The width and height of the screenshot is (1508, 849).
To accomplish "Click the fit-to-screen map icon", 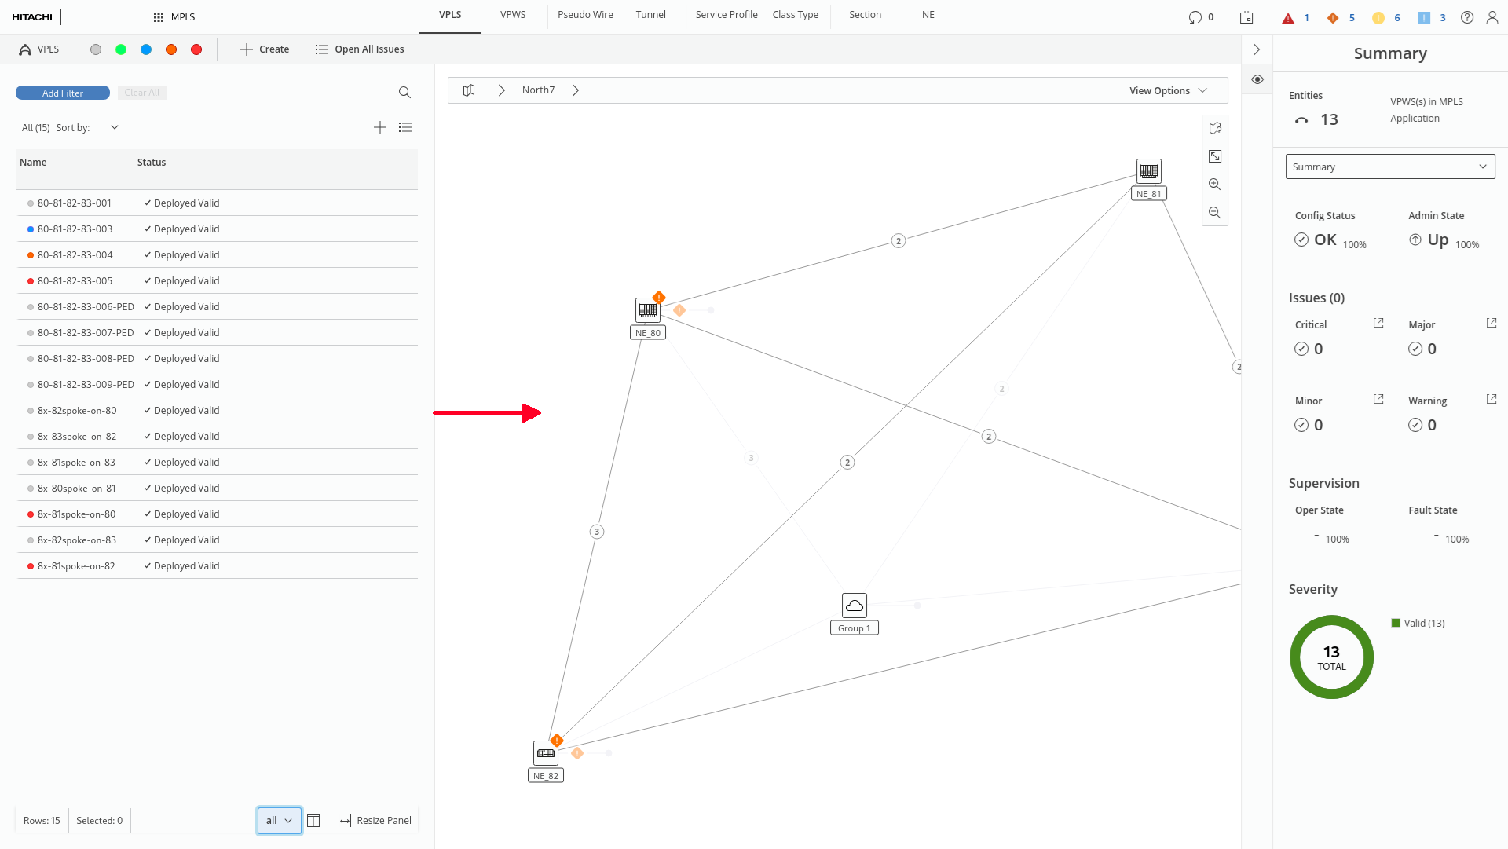I will click(1214, 156).
